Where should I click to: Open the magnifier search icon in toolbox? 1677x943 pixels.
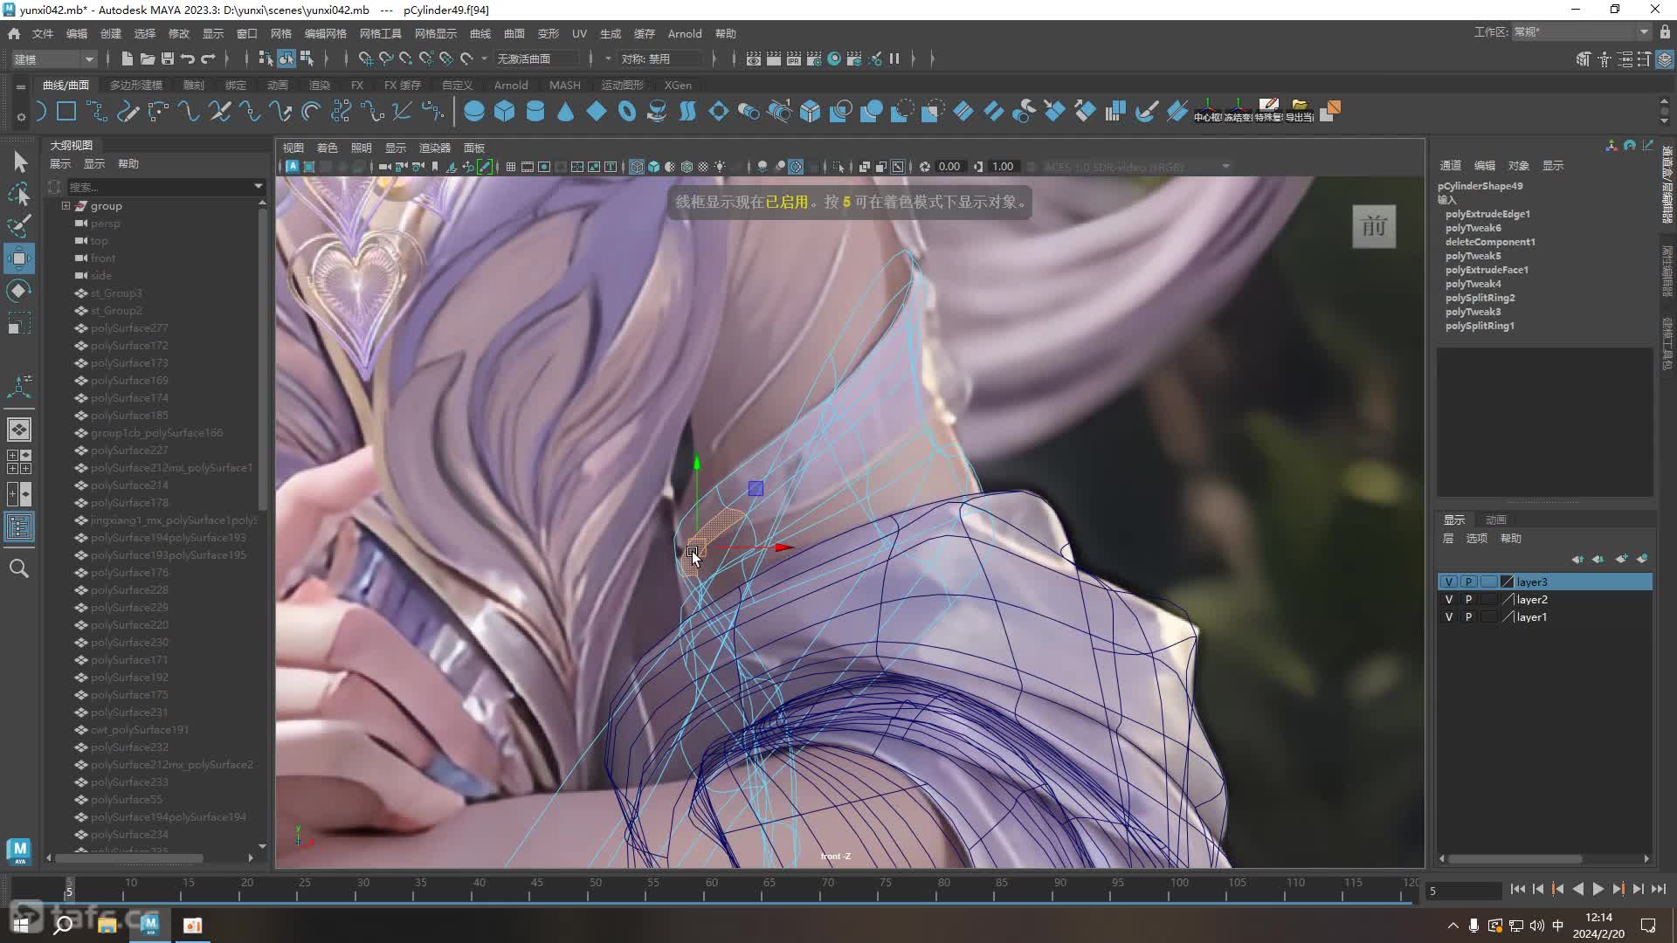[19, 568]
